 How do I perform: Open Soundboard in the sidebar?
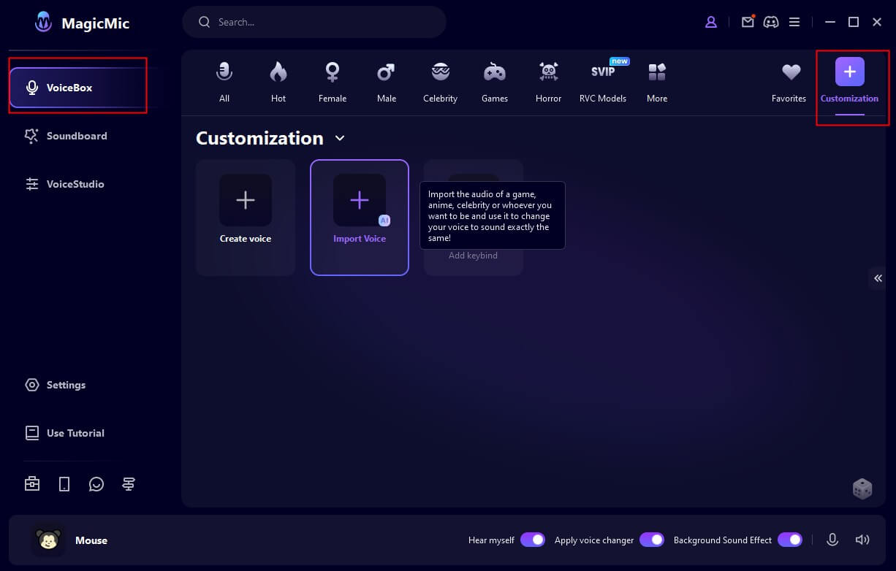click(67, 136)
